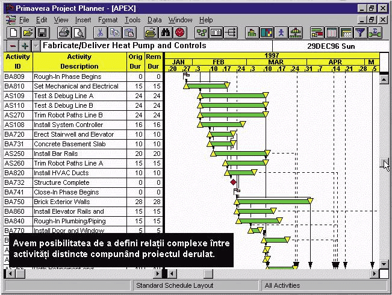Screen dimensions: 392x295
Task: Click the Rem Dur column header
Action: pos(154,62)
